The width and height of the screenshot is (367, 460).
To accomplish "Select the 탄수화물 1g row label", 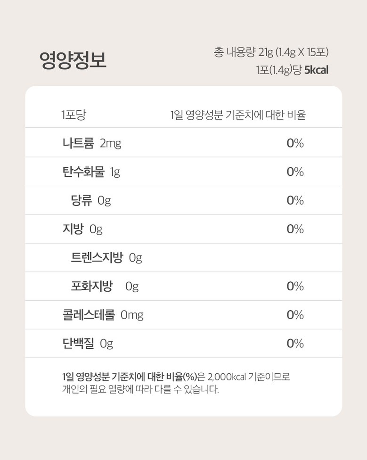I will pos(91,172).
